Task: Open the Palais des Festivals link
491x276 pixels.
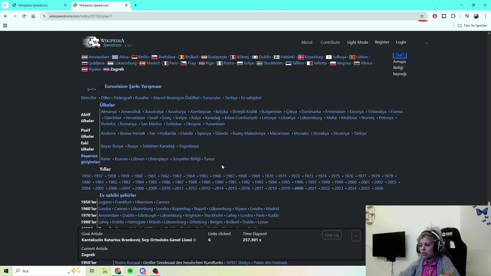Action: point(270,263)
